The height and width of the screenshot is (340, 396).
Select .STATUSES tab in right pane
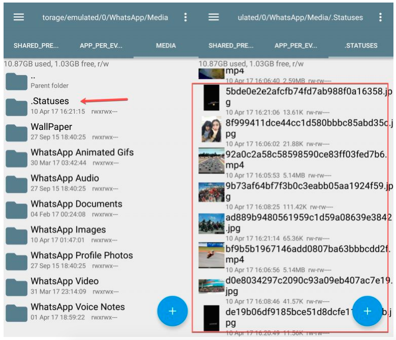tap(361, 46)
